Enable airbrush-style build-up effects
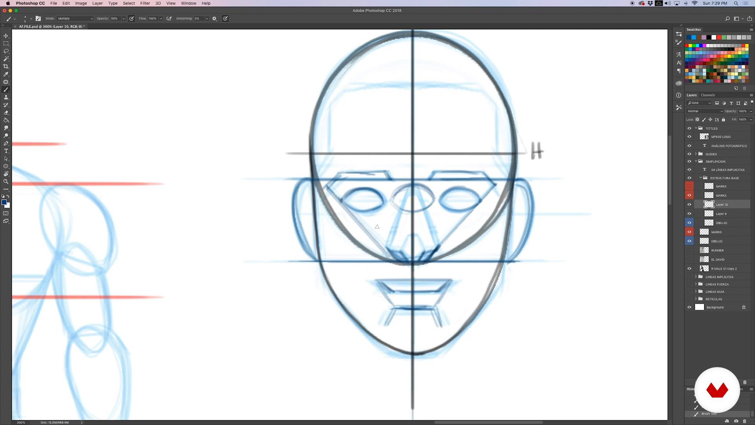 [169, 18]
